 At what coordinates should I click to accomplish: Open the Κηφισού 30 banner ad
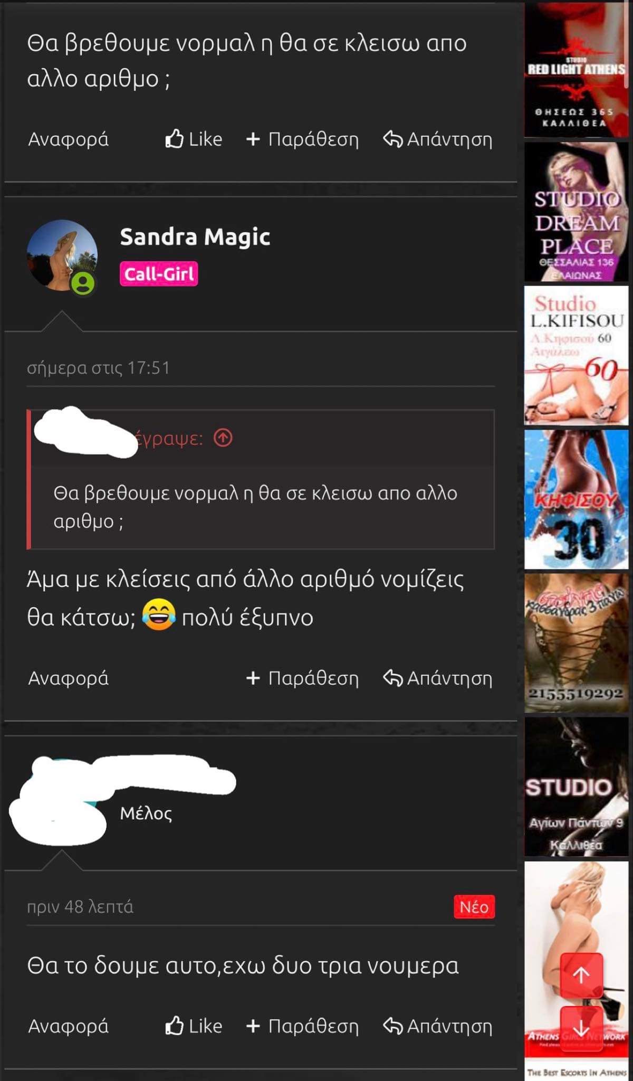click(577, 499)
